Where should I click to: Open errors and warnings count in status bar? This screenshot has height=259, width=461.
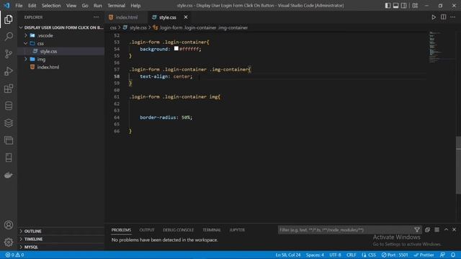[14, 255]
